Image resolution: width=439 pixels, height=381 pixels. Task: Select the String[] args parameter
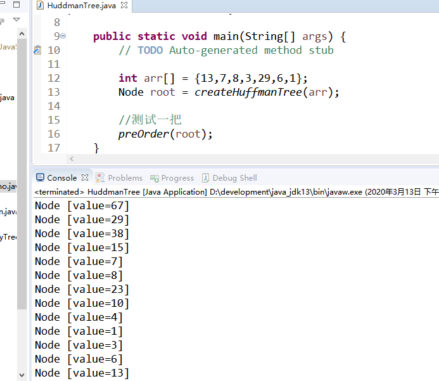286,37
